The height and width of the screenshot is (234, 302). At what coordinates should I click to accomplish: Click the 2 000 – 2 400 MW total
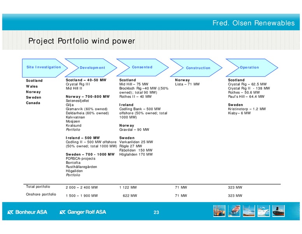point(82,188)
